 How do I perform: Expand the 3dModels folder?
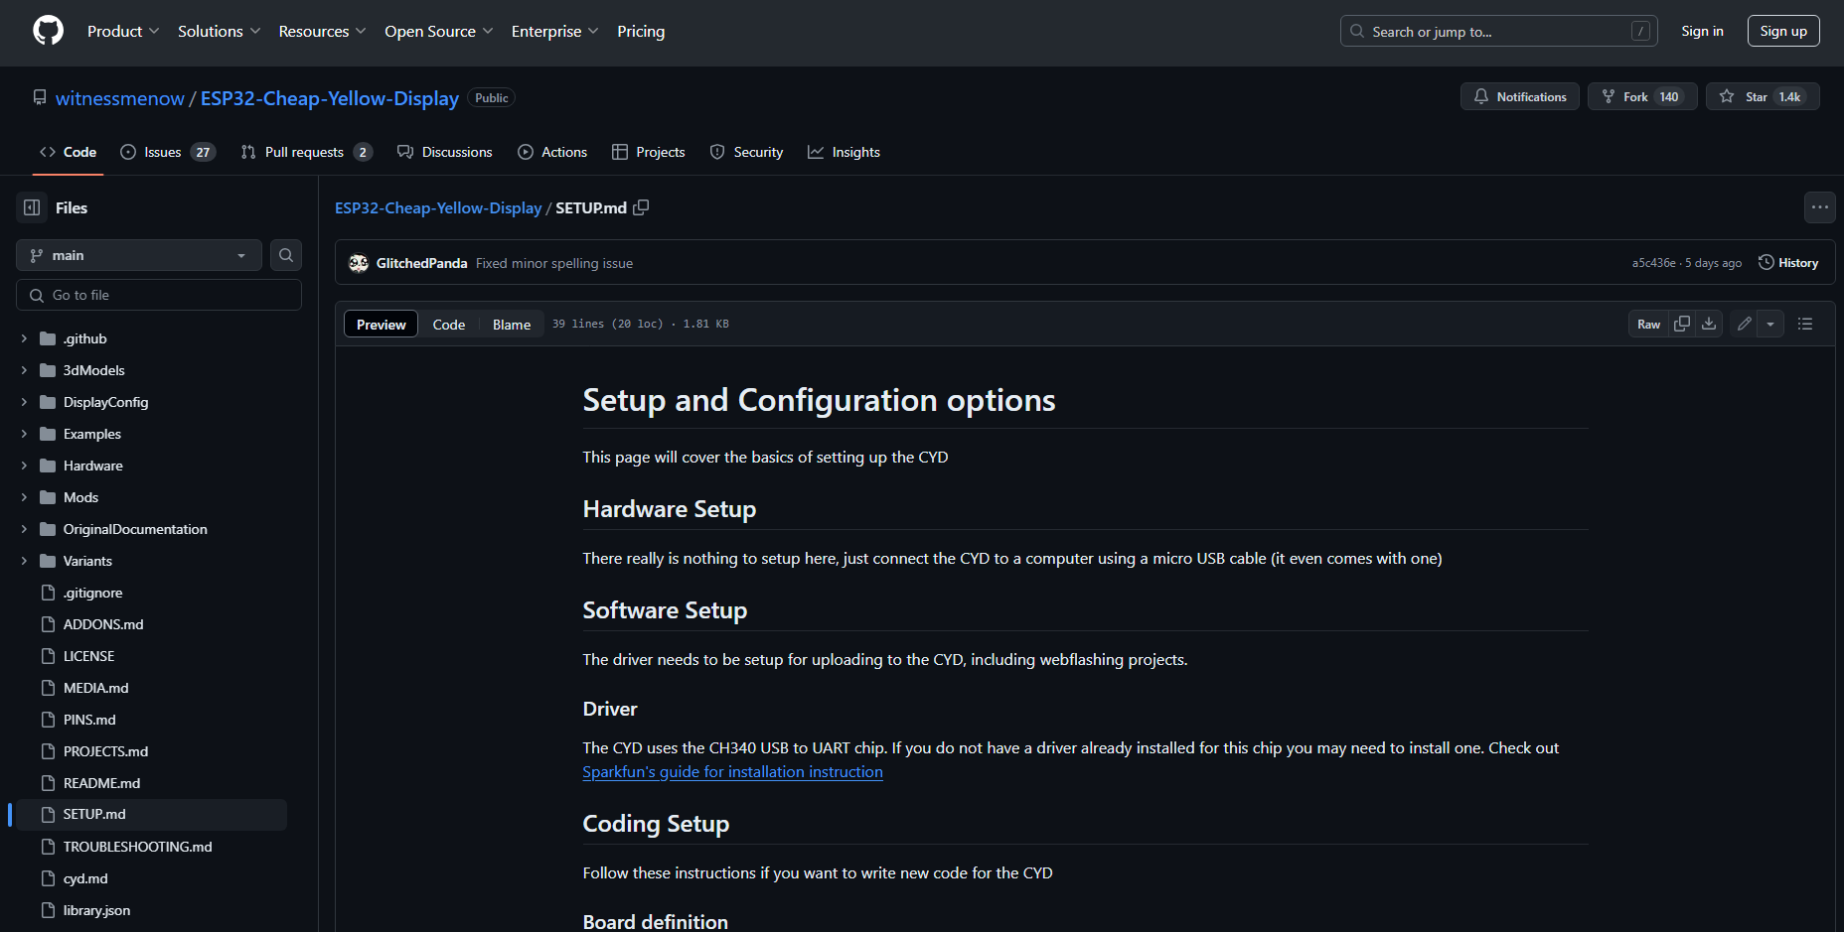[24, 370]
